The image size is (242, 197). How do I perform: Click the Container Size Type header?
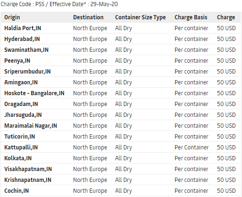(x=141, y=17)
